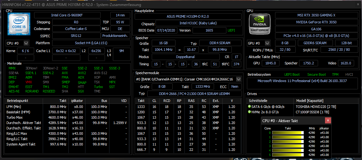
Task: Click the Coffee Lake-S codename field
Action: pos(76,29)
